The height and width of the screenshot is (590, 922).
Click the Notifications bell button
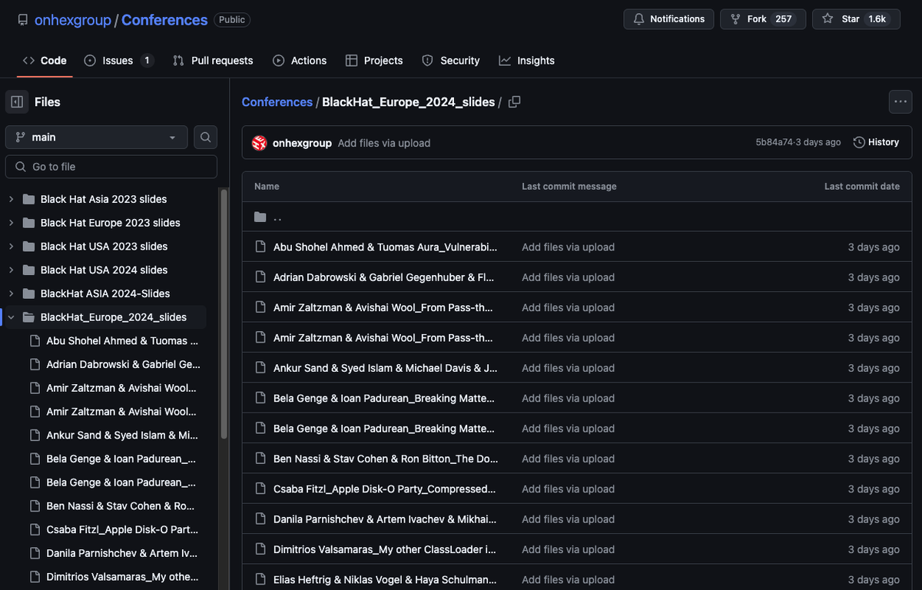click(668, 19)
